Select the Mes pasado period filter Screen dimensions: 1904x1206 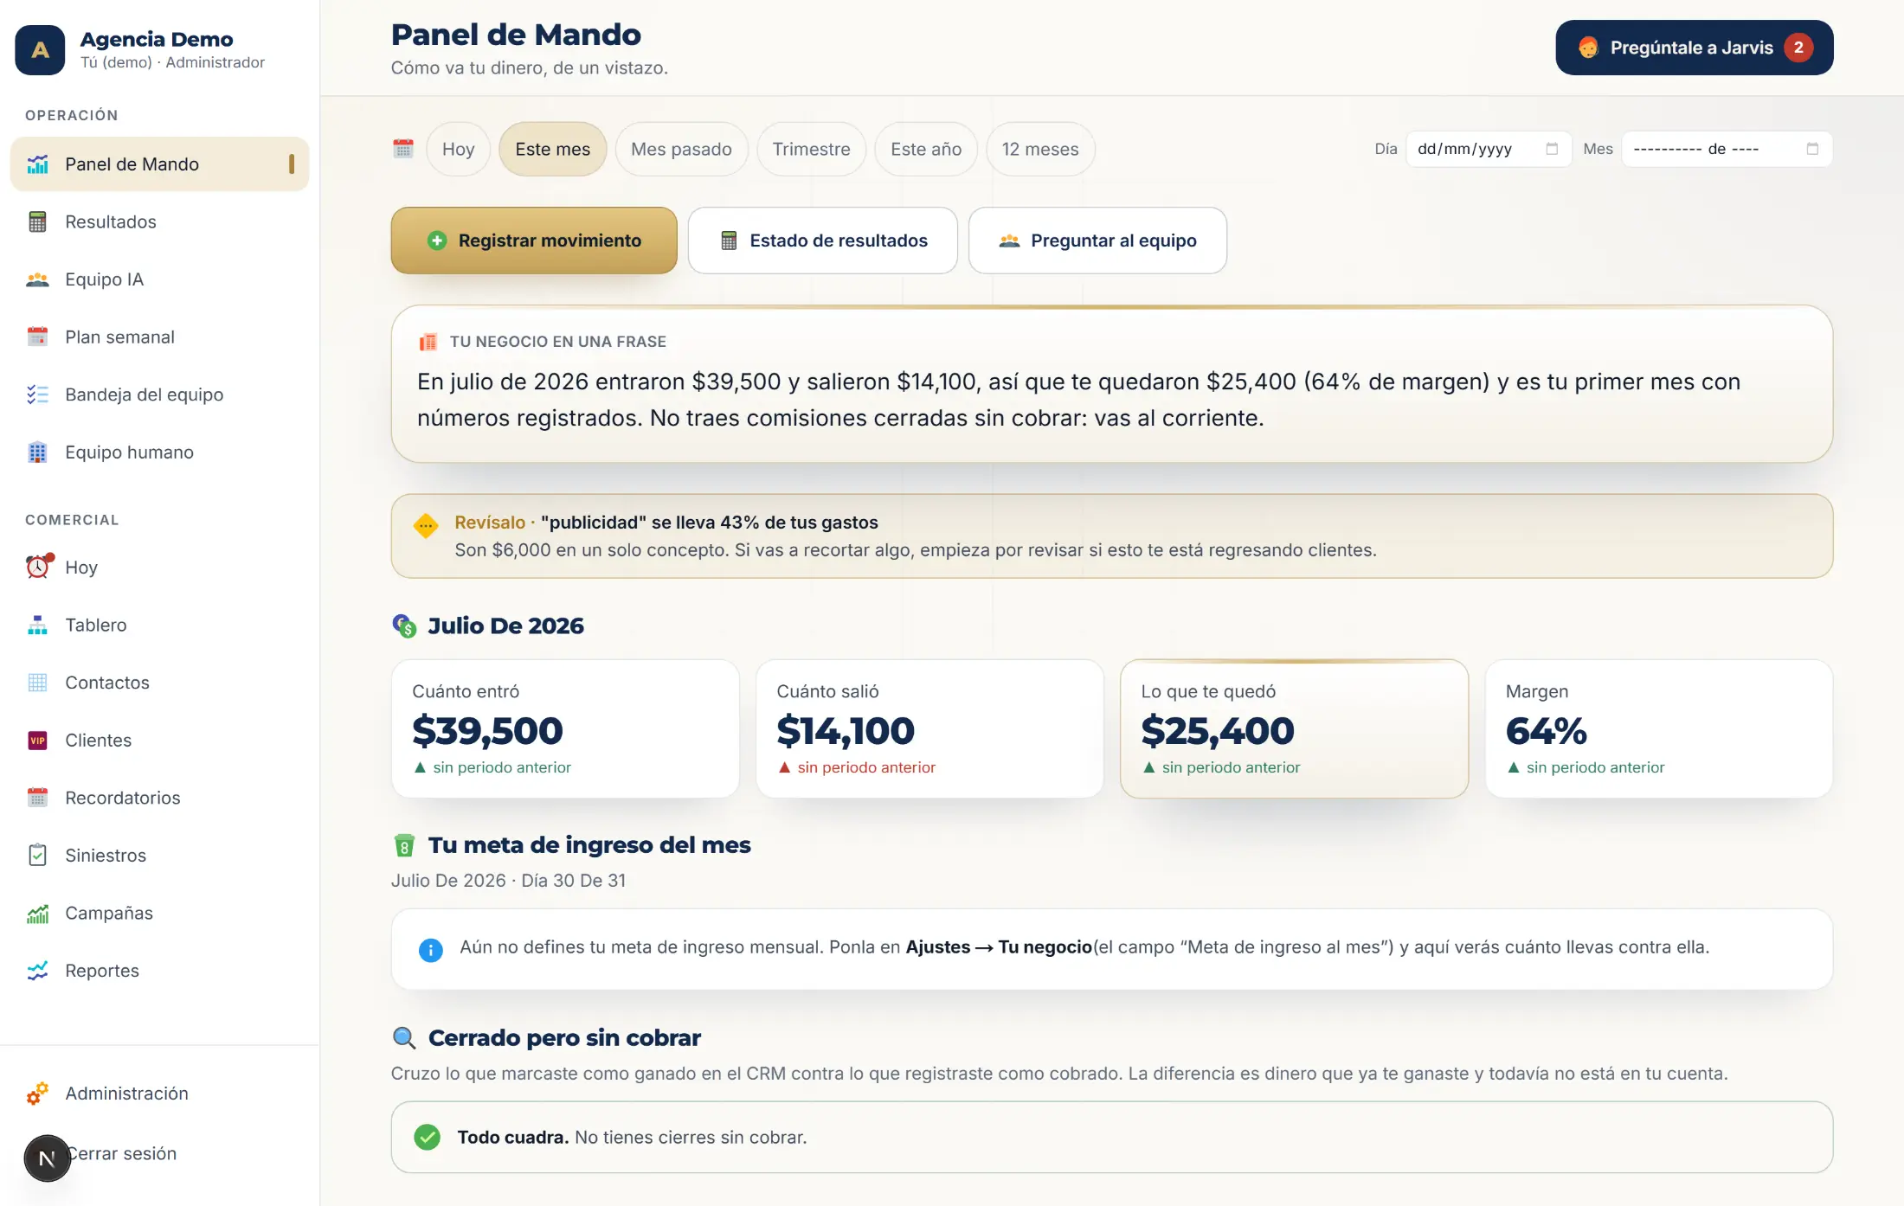click(x=681, y=149)
